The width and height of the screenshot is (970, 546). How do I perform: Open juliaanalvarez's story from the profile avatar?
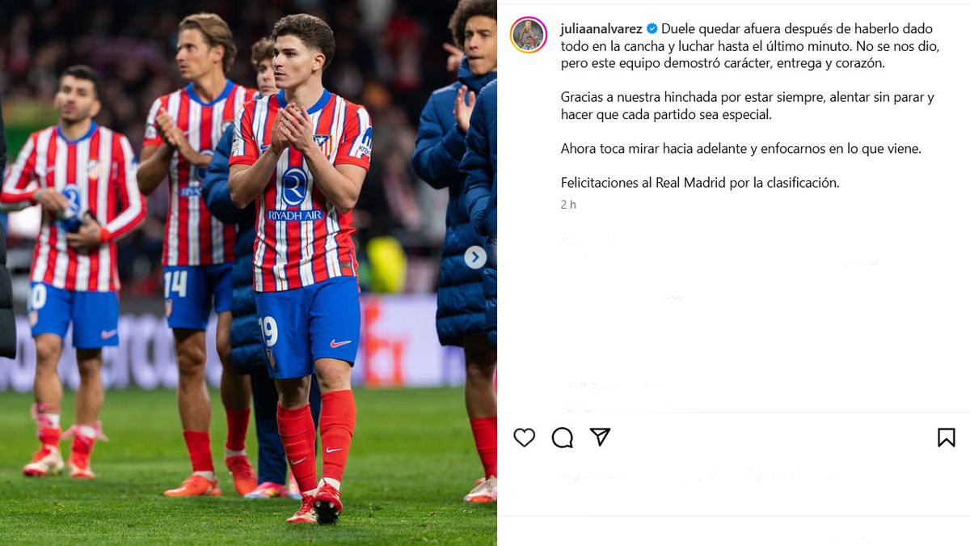[529, 35]
